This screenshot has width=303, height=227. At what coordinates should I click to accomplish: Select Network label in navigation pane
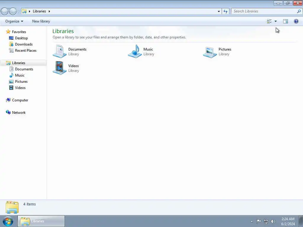(19, 113)
